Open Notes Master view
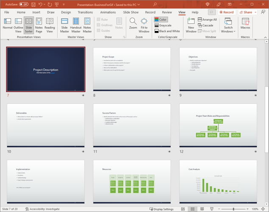This screenshot has width=269, height=212. click(x=87, y=25)
